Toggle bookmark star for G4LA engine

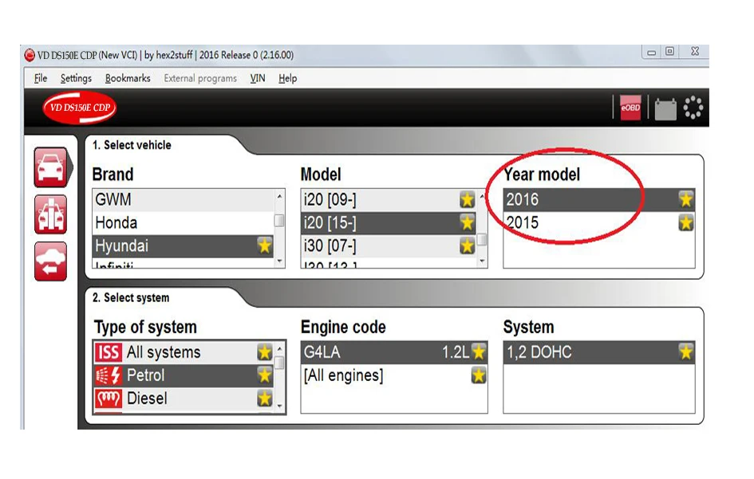479,352
